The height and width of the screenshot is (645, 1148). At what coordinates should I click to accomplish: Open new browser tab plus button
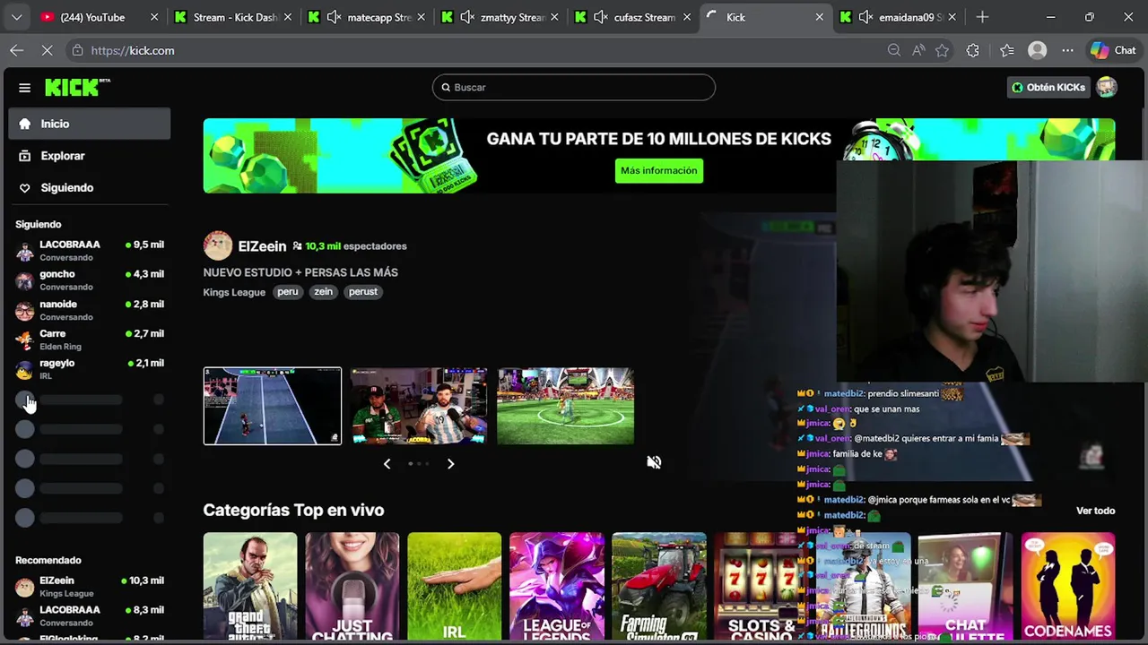(x=982, y=17)
